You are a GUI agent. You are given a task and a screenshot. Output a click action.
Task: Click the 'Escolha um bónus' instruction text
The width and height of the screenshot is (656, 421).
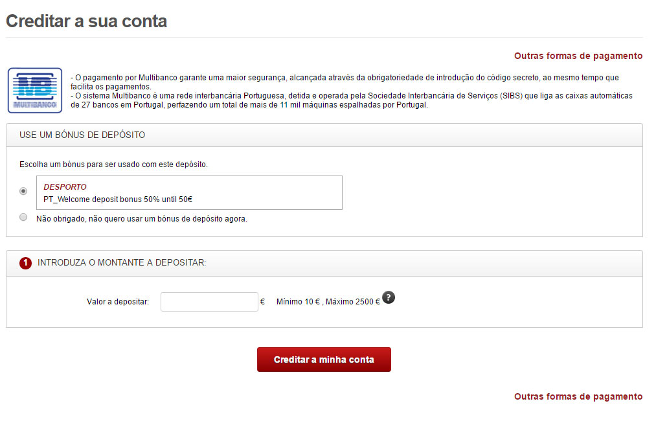point(113,165)
